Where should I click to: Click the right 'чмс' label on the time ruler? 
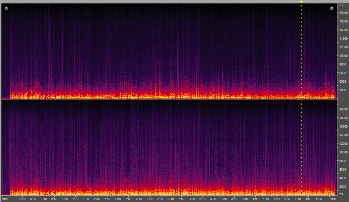[x=333, y=199]
